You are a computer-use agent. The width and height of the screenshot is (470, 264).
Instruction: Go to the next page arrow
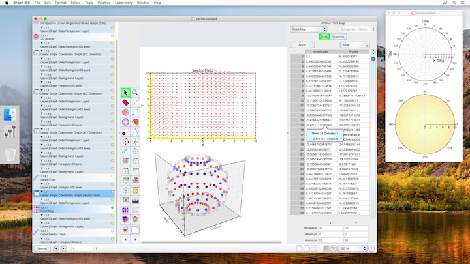pos(63,248)
